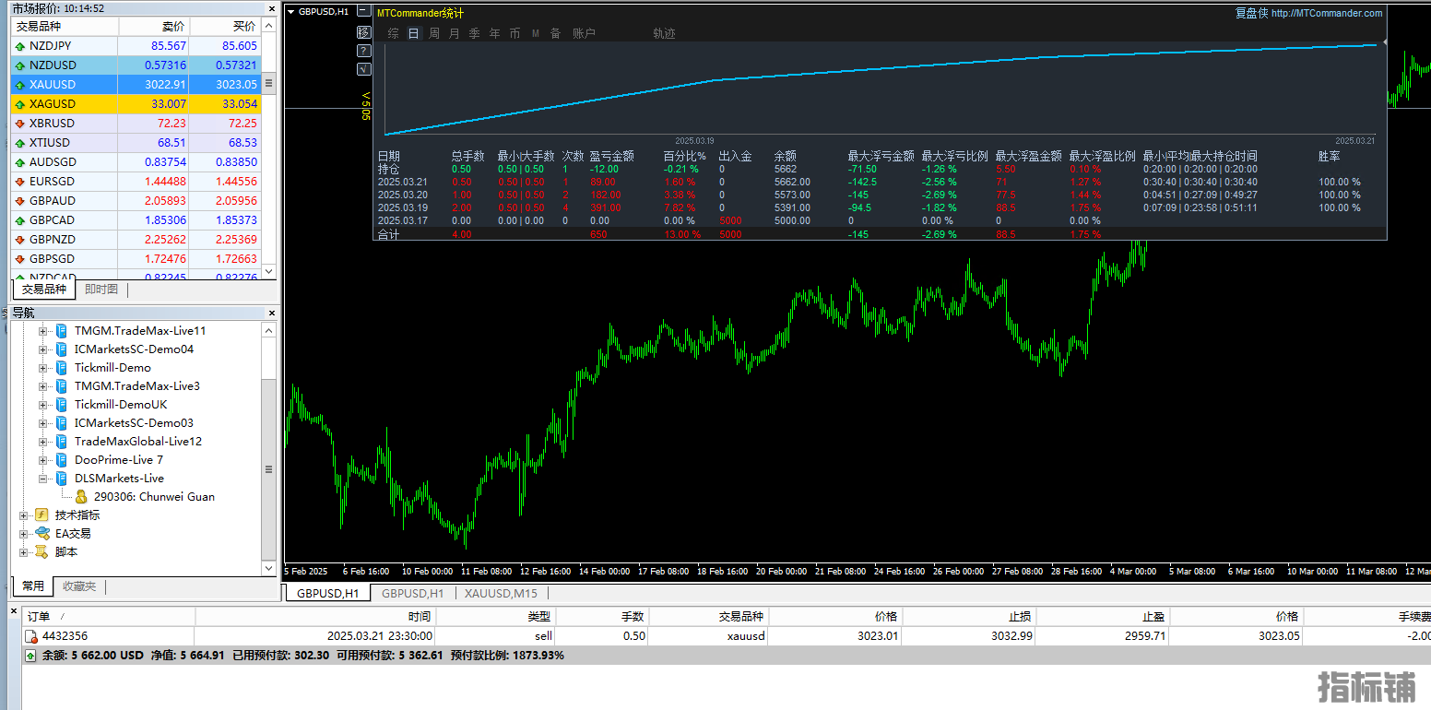Select the 周 weekly statistics tab
Viewport: 1431px width, 710px height.
pyautogui.click(x=433, y=33)
